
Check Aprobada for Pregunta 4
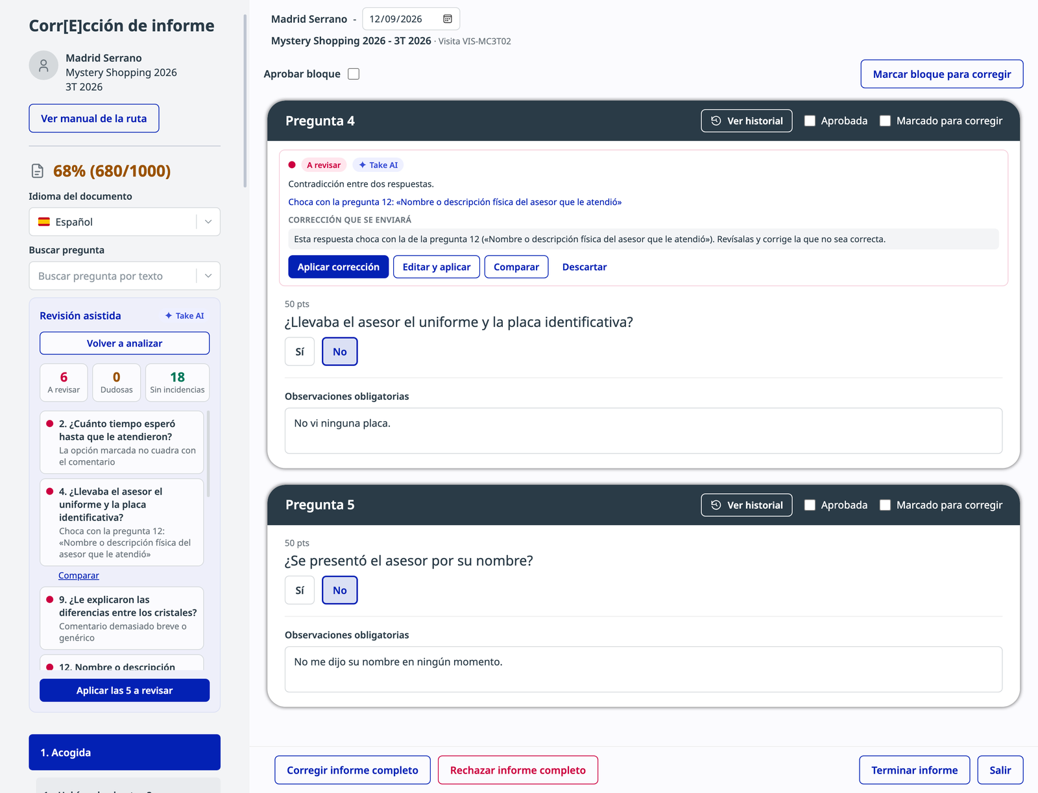810,121
